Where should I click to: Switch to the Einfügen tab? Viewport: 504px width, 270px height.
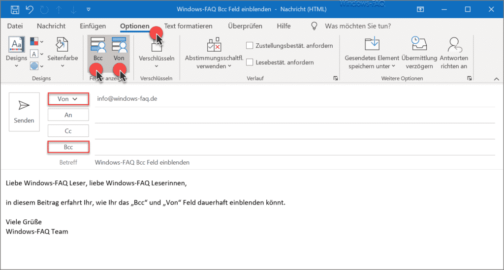coord(93,26)
